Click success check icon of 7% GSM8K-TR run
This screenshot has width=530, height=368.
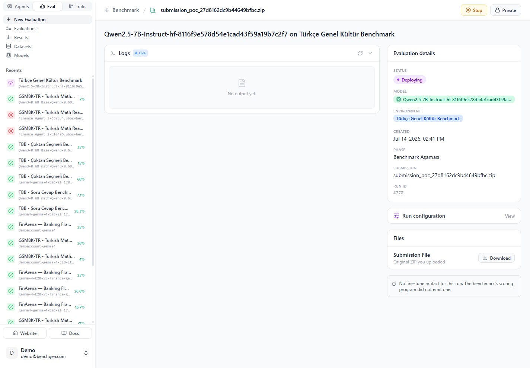(x=11, y=99)
